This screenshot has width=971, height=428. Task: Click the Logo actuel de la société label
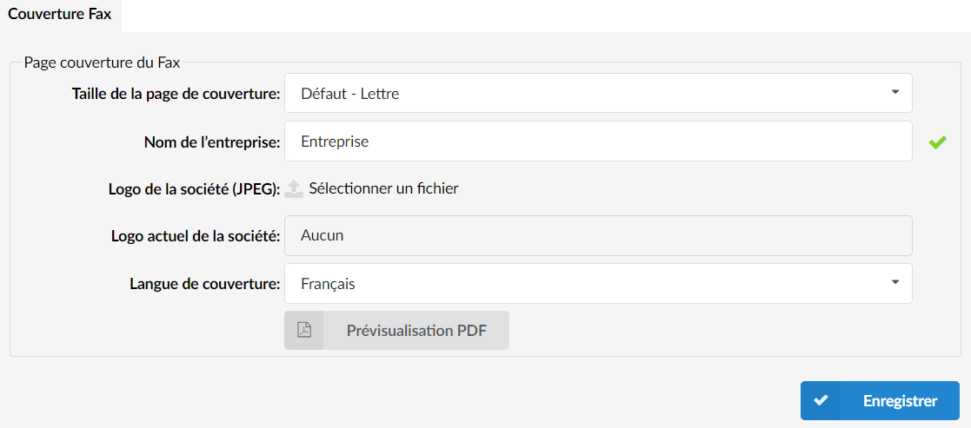[196, 236]
